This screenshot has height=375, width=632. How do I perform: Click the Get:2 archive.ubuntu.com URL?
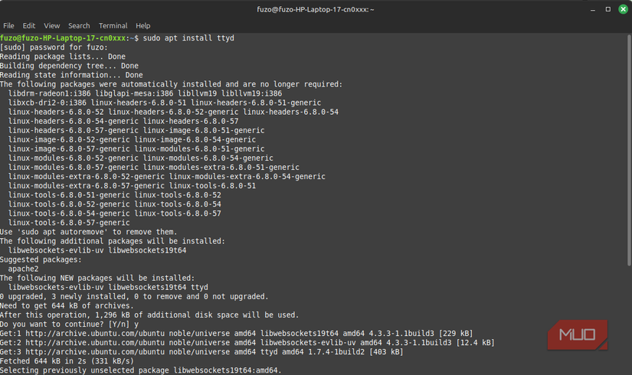click(x=95, y=343)
